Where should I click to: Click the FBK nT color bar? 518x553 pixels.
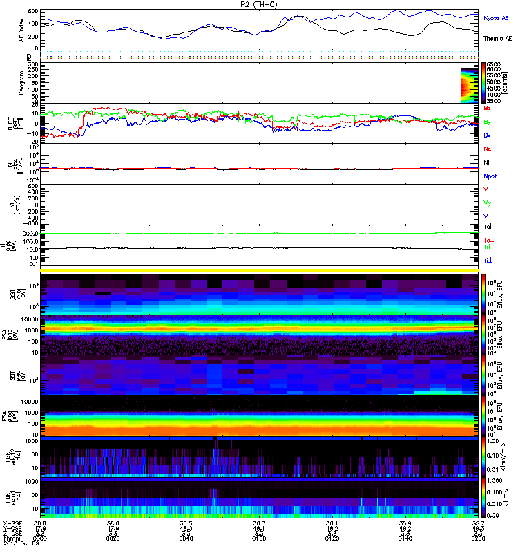click(483, 498)
